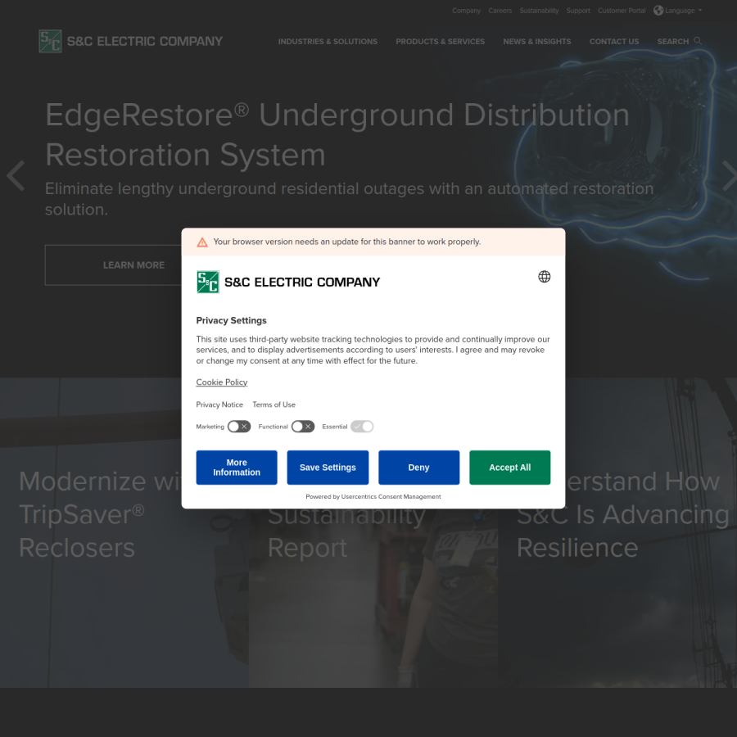This screenshot has height=737, width=737.
Task: Click the search magnifier icon in header
Action: [698, 41]
